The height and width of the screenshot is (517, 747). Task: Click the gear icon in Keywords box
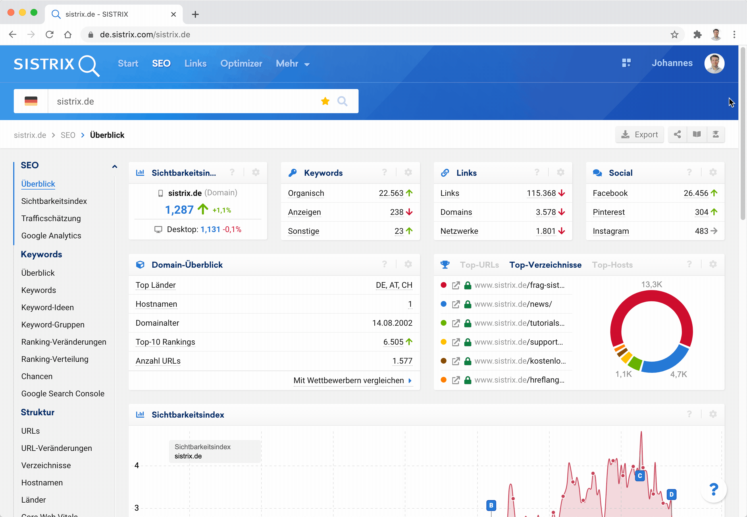coord(408,172)
